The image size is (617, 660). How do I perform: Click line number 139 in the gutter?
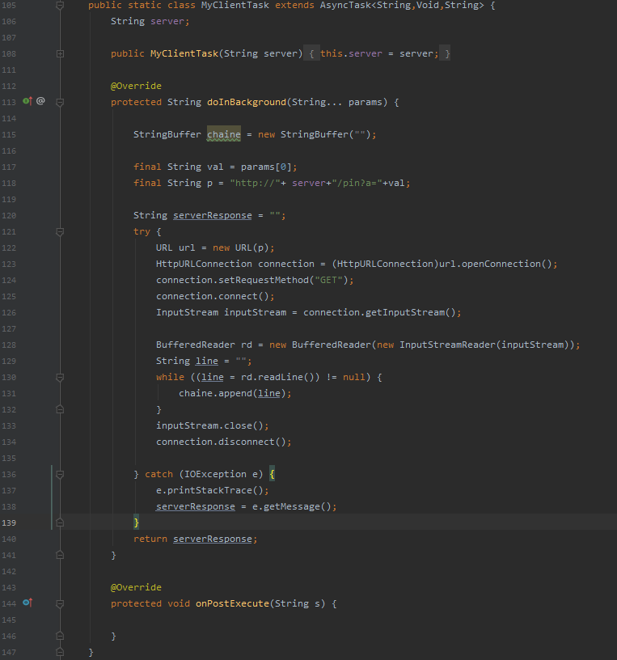coord(10,522)
